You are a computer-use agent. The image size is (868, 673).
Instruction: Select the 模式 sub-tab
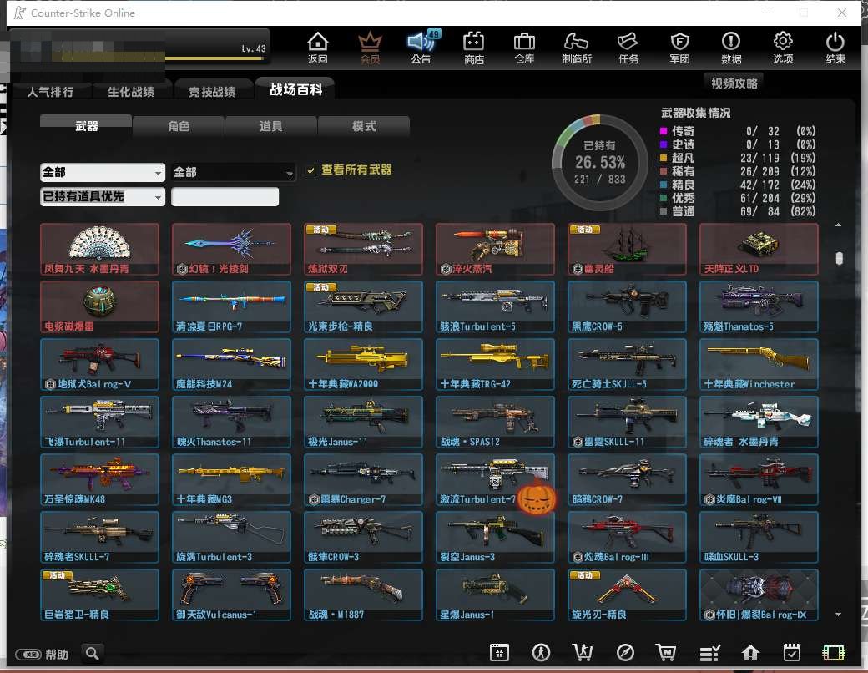(364, 126)
